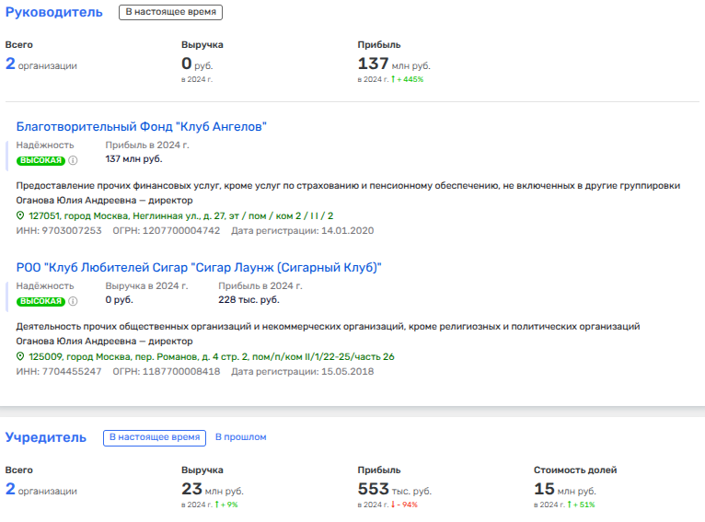705x522 pixels.
Task: Click the Руководитель section heading
Action: click(x=53, y=12)
